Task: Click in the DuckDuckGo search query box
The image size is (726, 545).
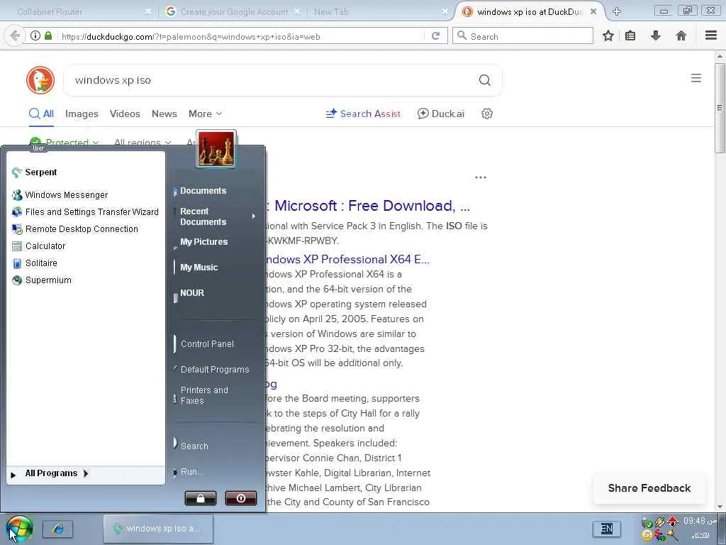Action: pyautogui.click(x=273, y=80)
